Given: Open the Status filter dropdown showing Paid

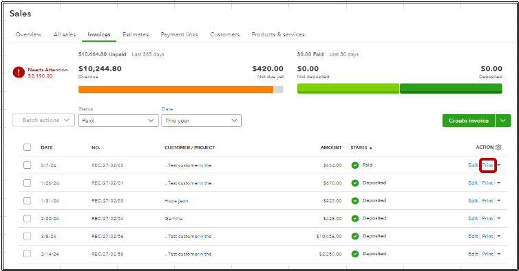Looking at the screenshot, I should coord(118,121).
